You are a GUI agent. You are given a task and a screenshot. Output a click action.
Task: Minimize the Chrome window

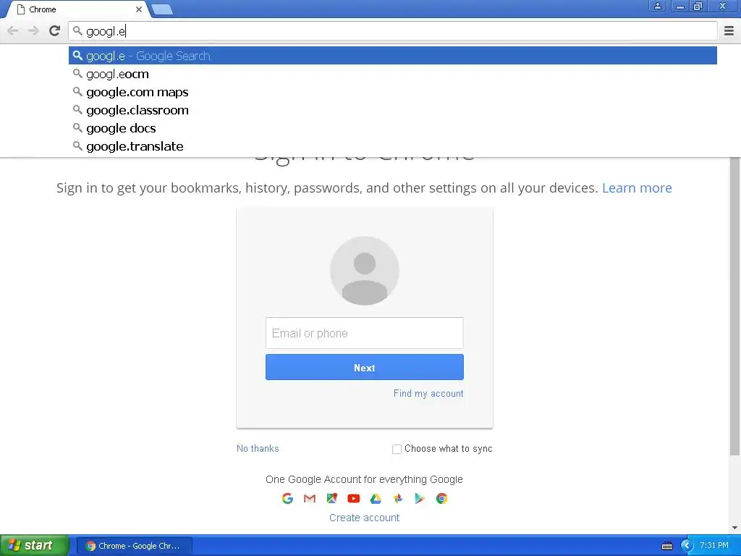tap(680, 6)
